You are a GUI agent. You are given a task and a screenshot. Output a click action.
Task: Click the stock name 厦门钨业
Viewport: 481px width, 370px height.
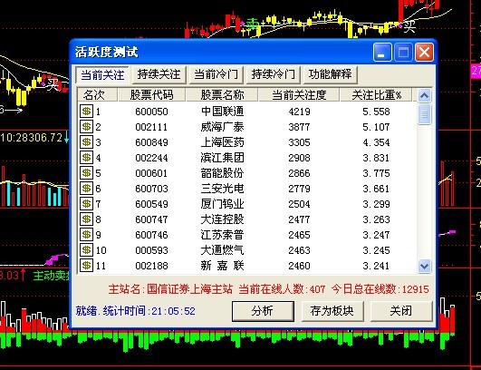click(x=223, y=203)
